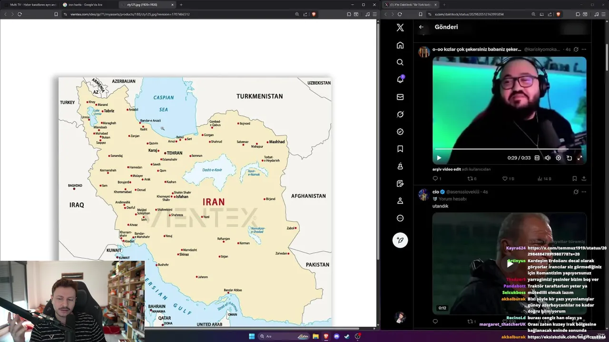609x342 pixels.
Task: Open X Bookmarks icon in sidebar
Action: tap(400, 149)
